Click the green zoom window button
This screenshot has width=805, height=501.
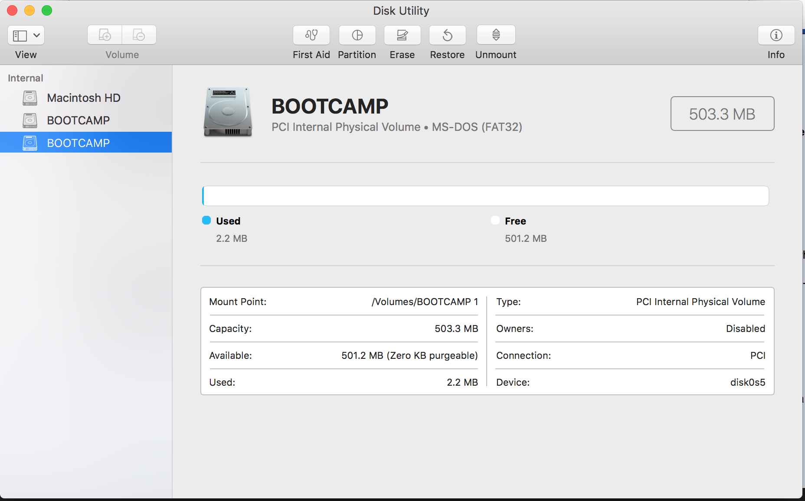(x=47, y=10)
